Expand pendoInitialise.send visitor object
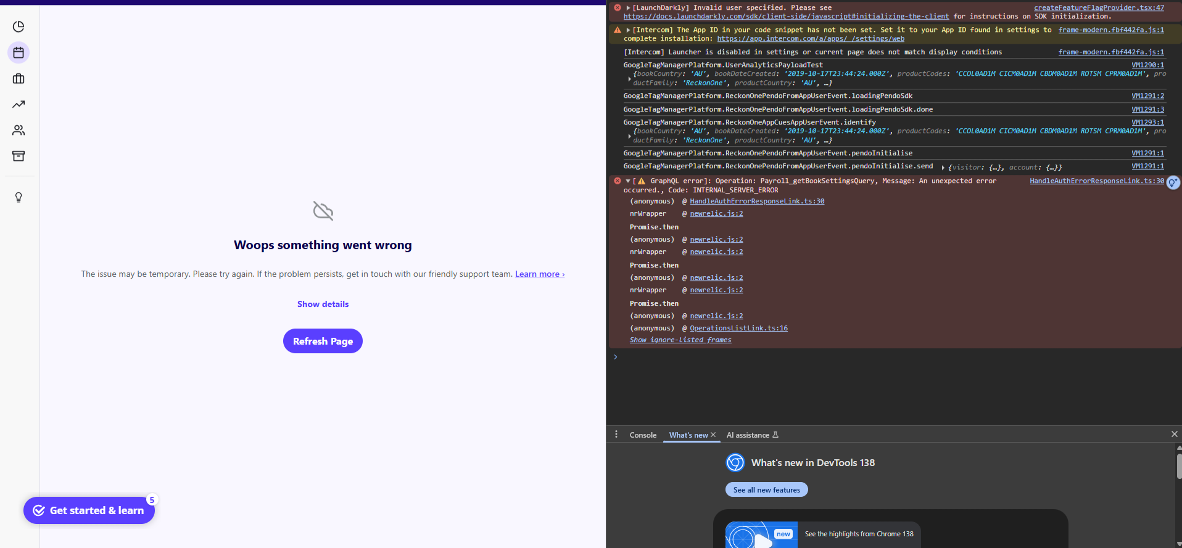1182x548 pixels. coord(943,167)
